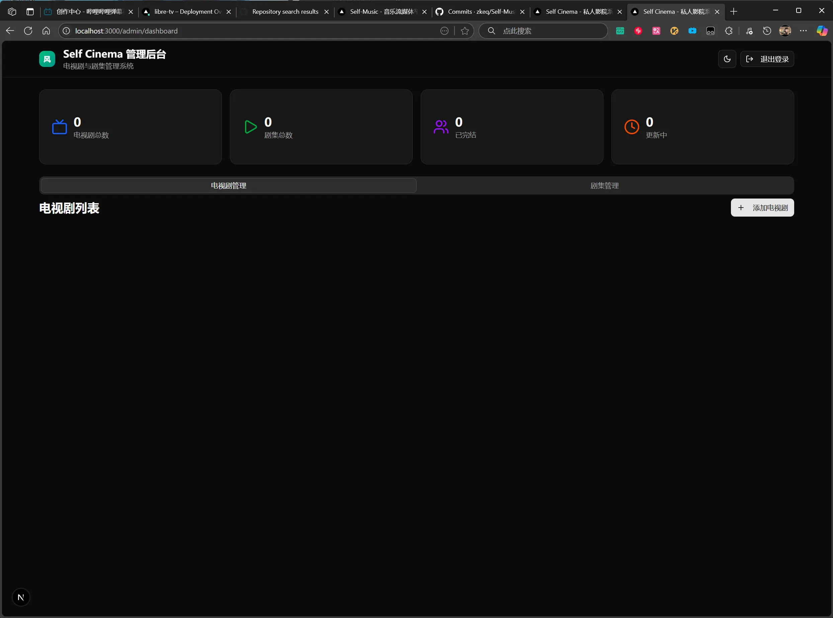Screen dimensions: 833x618
Task: Click the 退出登录 logout button
Action: tap(767, 59)
